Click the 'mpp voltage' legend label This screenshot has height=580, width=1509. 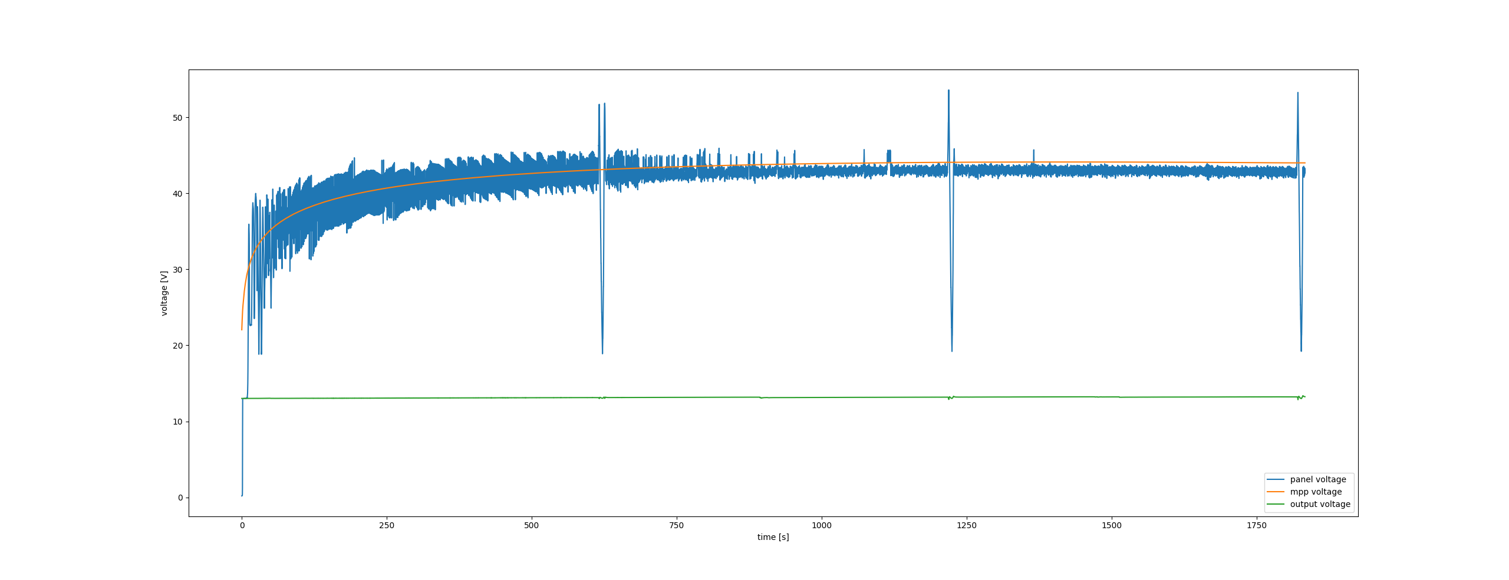[1316, 492]
